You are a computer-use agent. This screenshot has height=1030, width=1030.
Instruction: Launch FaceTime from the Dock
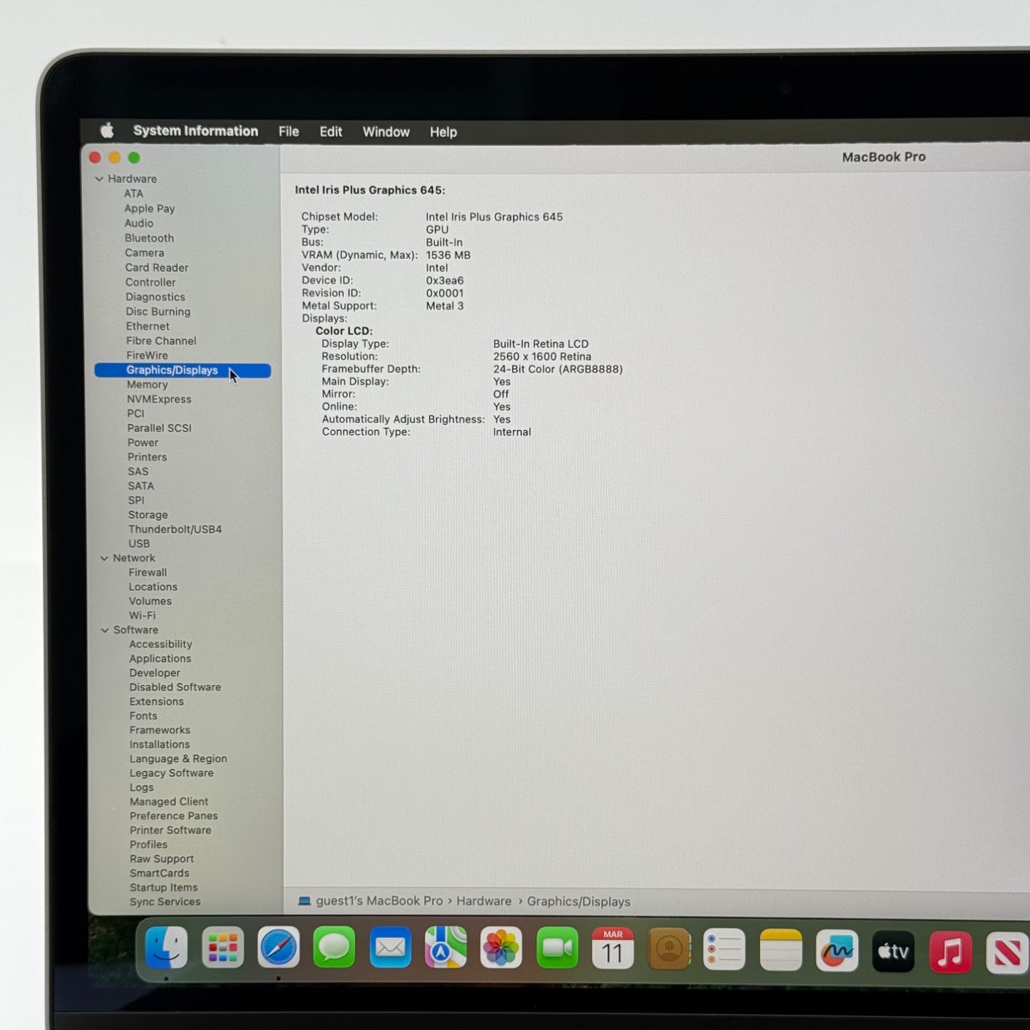coord(557,948)
